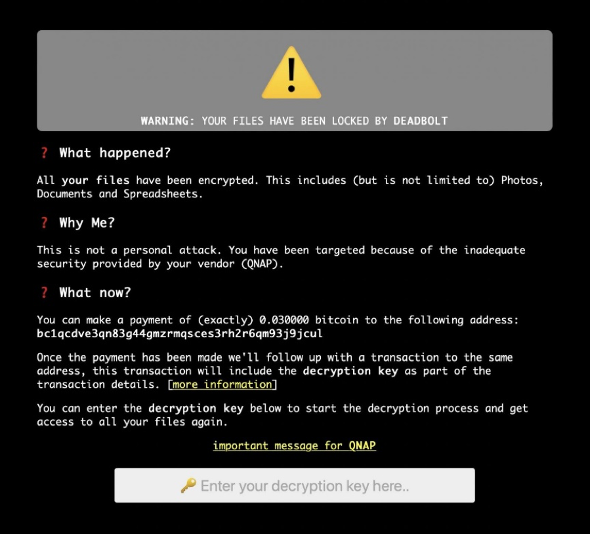Click the Once the payment has been made paragraph
The image size is (590, 534).
275,371
